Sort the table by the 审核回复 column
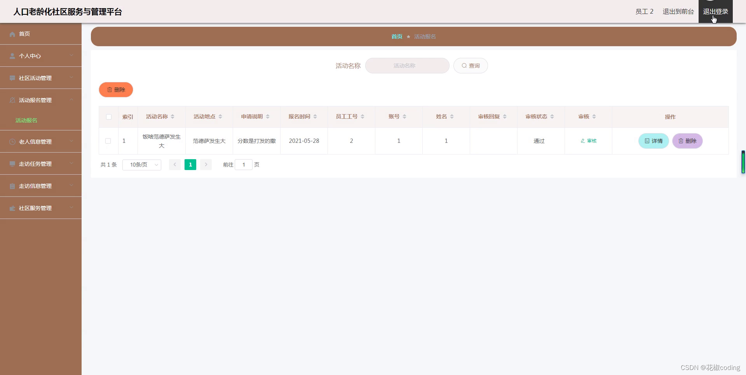 pyautogui.click(x=505, y=117)
